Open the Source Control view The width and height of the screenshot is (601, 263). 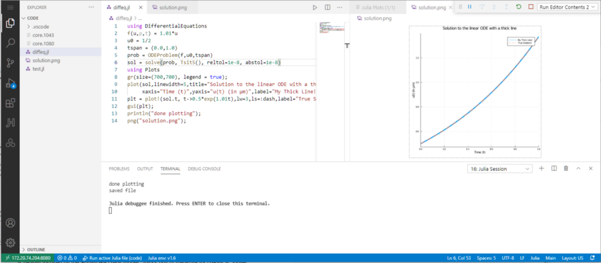[x=10, y=63]
